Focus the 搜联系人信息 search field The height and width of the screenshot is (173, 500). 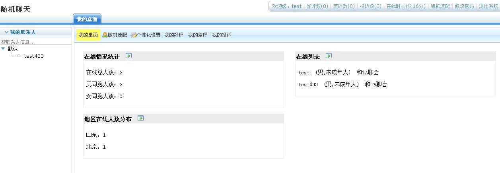[x=36, y=42]
